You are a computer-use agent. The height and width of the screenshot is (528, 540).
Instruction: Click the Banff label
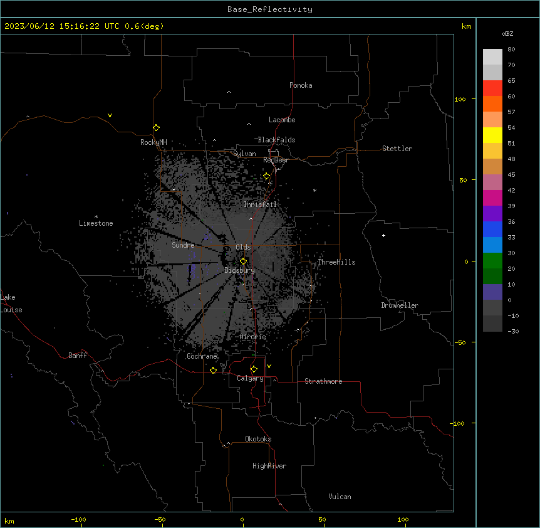click(x=78, y=356)
